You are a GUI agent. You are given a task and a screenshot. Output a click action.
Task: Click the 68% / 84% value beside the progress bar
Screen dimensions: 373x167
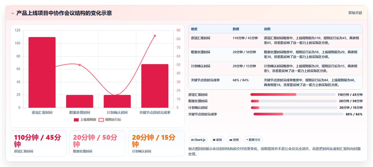click(354, 114)
